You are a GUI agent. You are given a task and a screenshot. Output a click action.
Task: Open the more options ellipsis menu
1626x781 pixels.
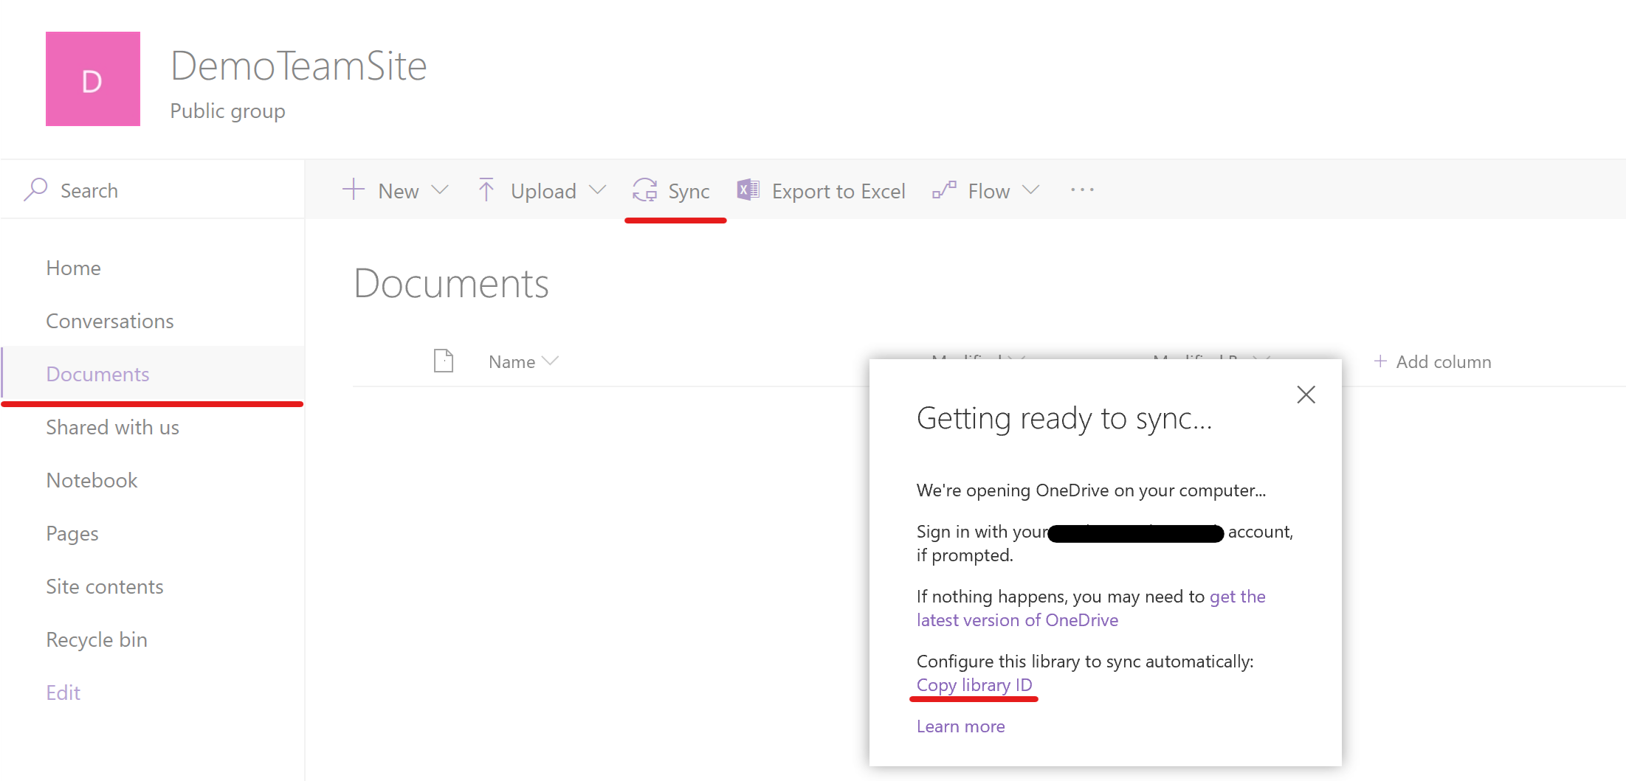[x=1082, y=190]
